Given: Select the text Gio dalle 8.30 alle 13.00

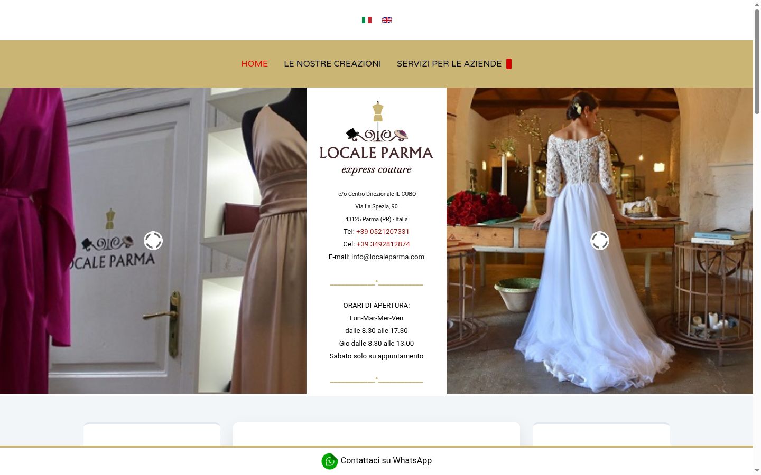Looking at the screenshot, I should pyautogui.click(x=376, y=344).
